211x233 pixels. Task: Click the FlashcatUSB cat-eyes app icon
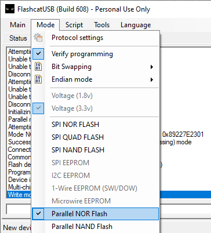tap(10, 9)
